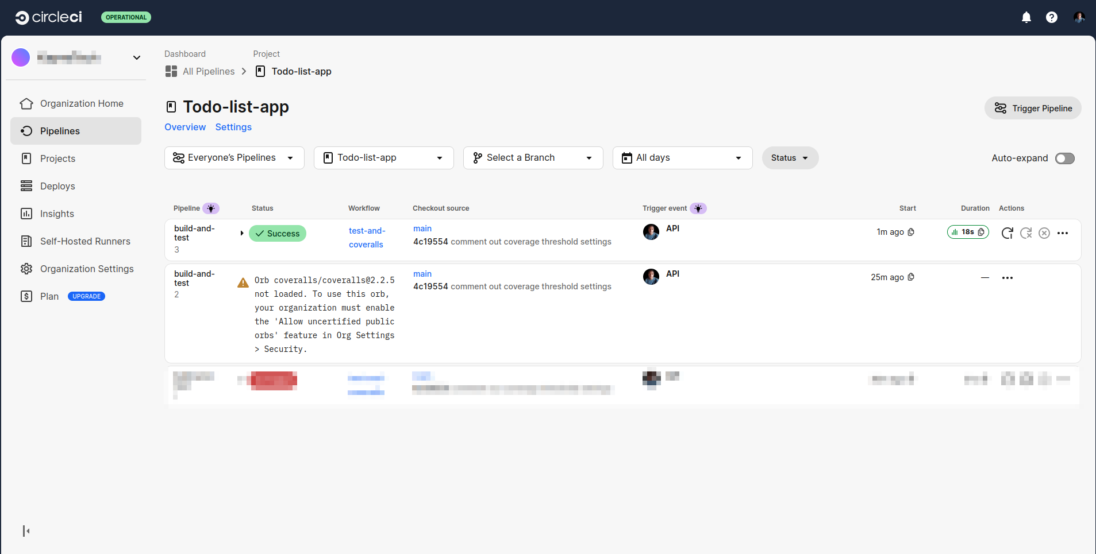Open Everyone's Pipelines dropdown
This screenshot has height=554, width=1096.
[x=234, y=158]
